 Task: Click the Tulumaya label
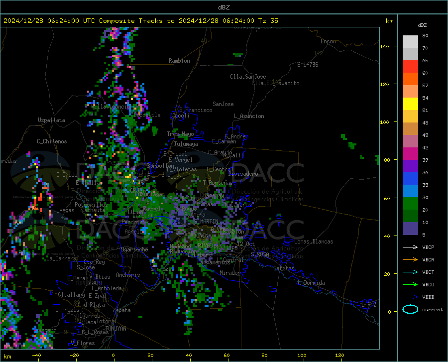click(186, 144)
